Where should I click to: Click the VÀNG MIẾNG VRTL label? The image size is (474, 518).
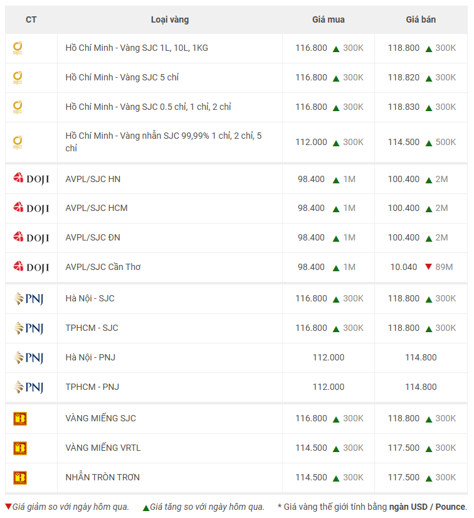tap(103, 448)
